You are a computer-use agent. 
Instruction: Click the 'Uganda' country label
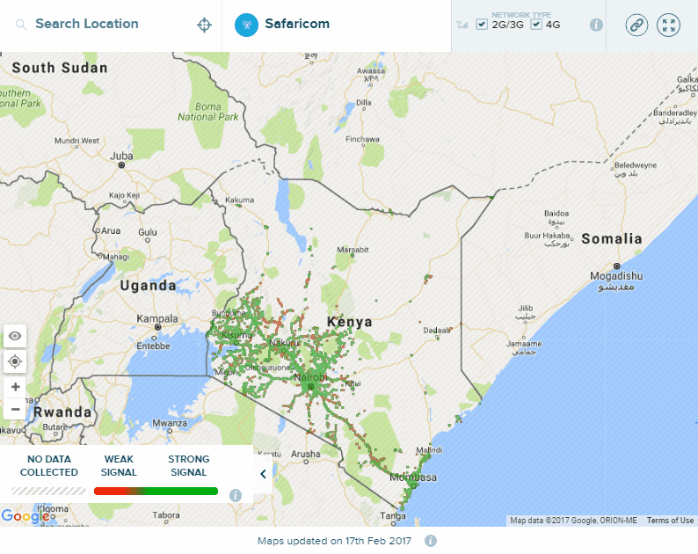tap(149, 286)
